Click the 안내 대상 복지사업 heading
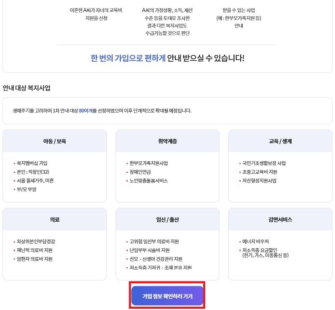 (x=27, y=88)
